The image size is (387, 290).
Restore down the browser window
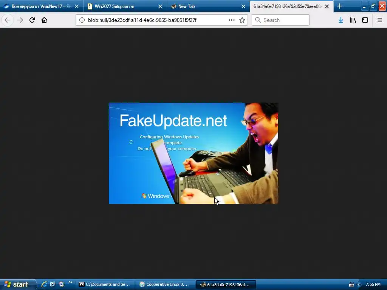pos(373,6)
